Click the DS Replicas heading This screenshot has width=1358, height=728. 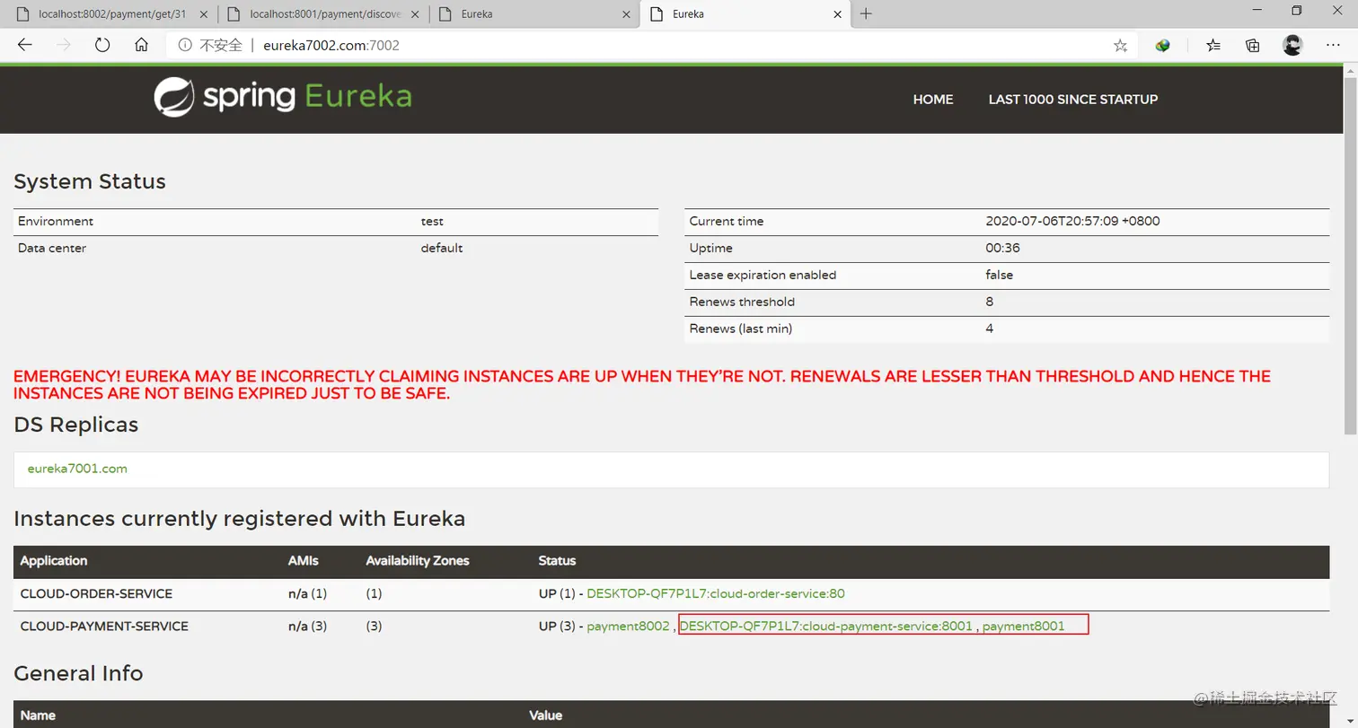point(76,425)
